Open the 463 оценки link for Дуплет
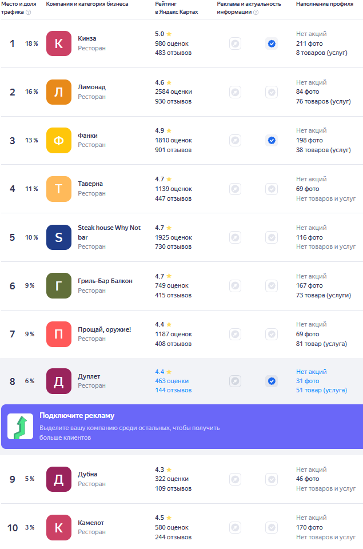Viewport: 363px width, 549px height. tap(172, 381)
